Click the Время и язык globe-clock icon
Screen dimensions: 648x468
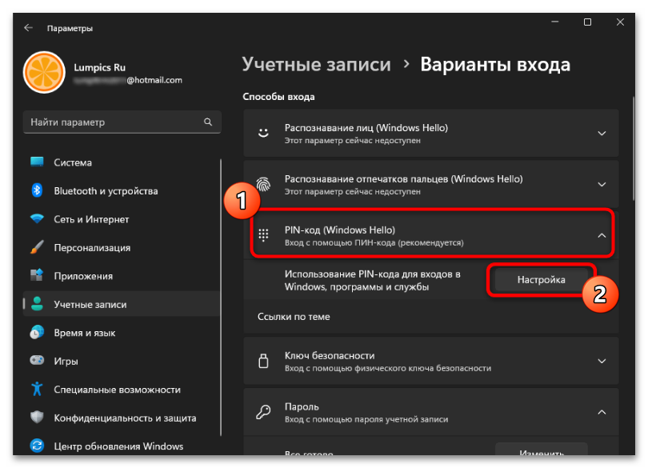[x=37, y=332]
